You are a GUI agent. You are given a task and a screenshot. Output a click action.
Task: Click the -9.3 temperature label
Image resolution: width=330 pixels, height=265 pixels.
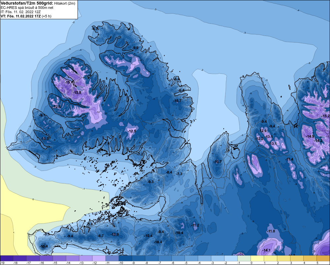(150, 182)
